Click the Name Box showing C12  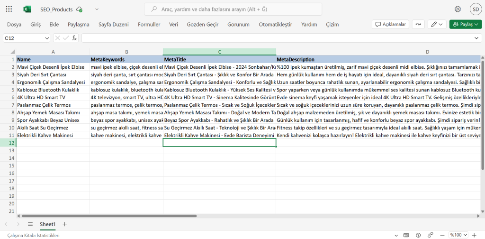24,38
